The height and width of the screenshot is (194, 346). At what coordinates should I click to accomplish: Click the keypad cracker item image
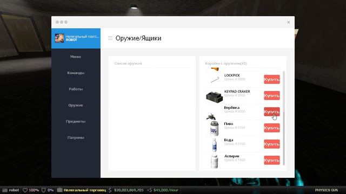(x=214, y=97)
